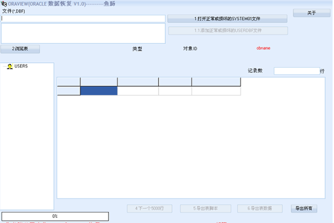Click the red obname label
The width and height of the screenshot is (334, 223).
point(263,48)
